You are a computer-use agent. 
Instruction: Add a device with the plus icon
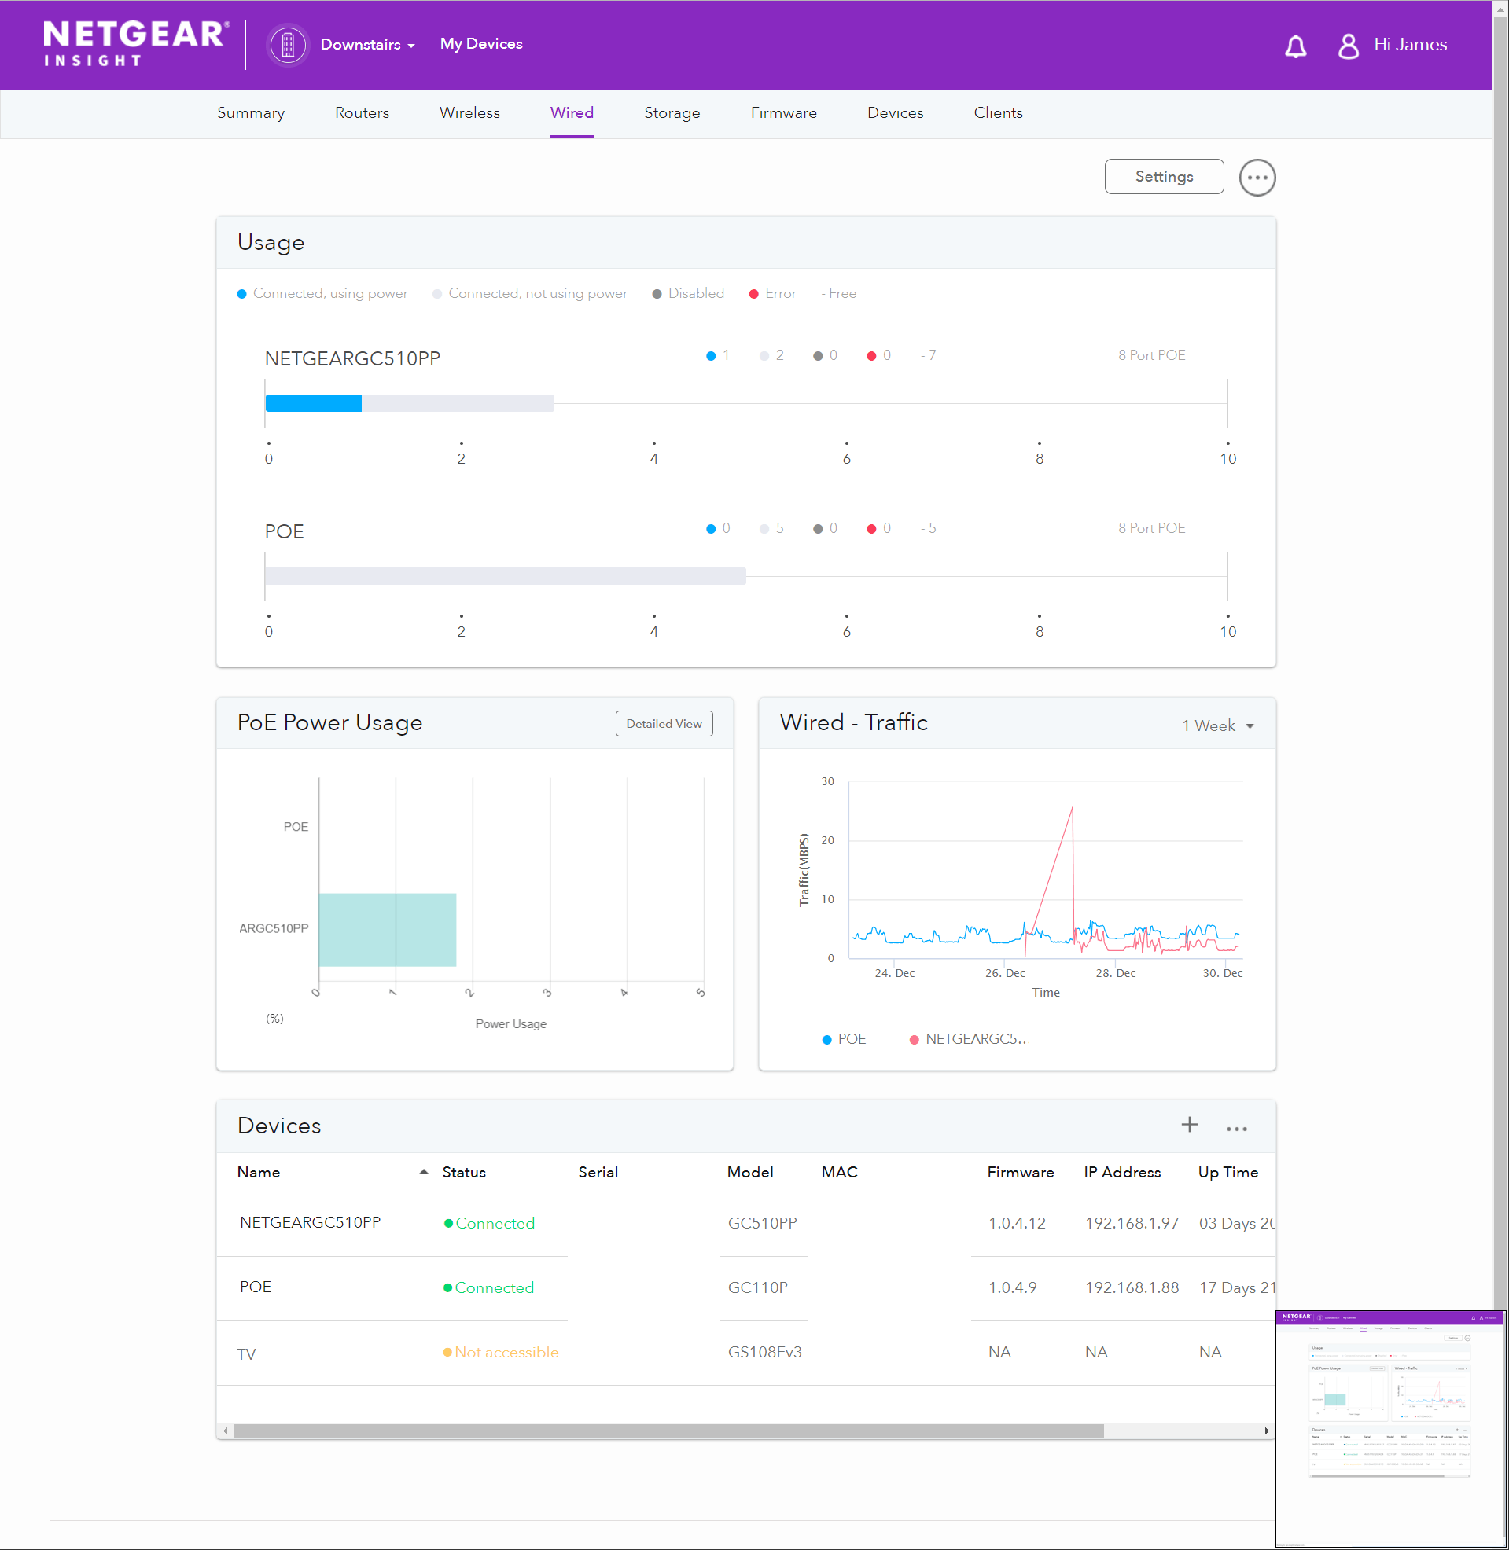pos(1189,1125)
